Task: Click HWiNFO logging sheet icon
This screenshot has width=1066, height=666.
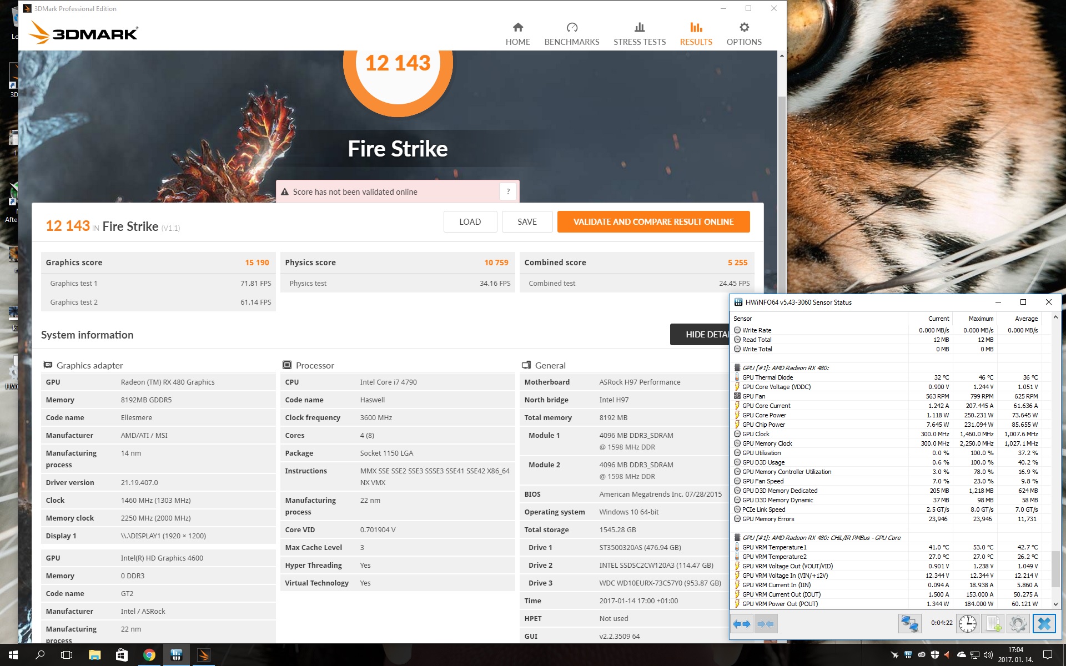Action: [993, 624]
